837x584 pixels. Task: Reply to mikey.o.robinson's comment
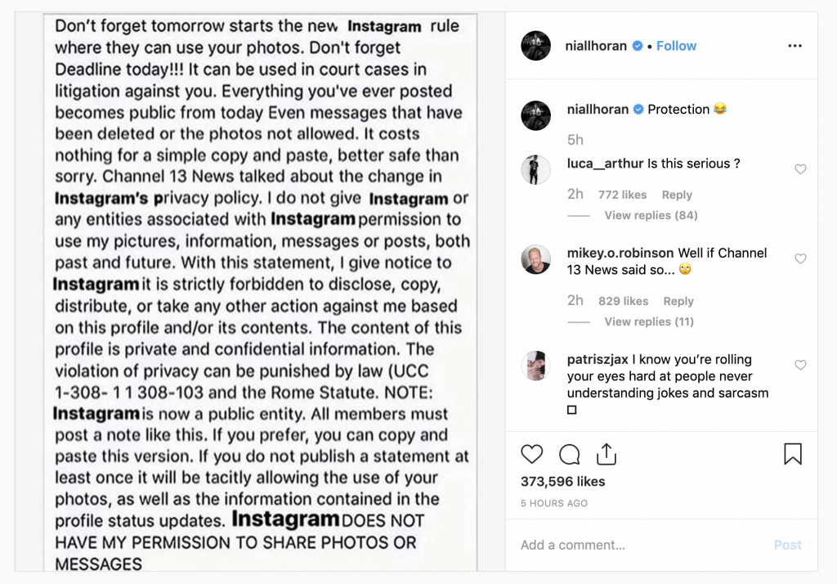click(x=678, y=301)
